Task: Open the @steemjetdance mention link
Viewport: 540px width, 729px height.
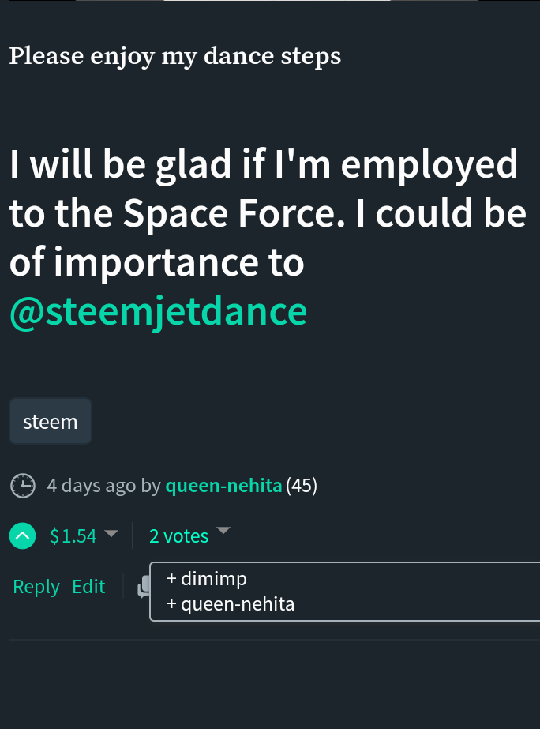Action: click(158, 312)
